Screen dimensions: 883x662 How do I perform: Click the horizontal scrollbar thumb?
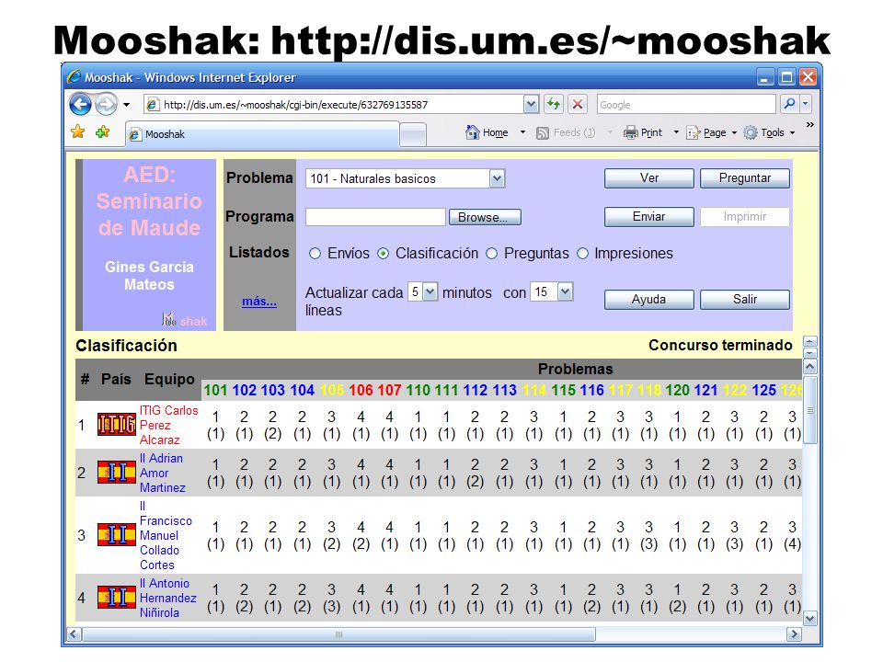(x=338, y=634)
